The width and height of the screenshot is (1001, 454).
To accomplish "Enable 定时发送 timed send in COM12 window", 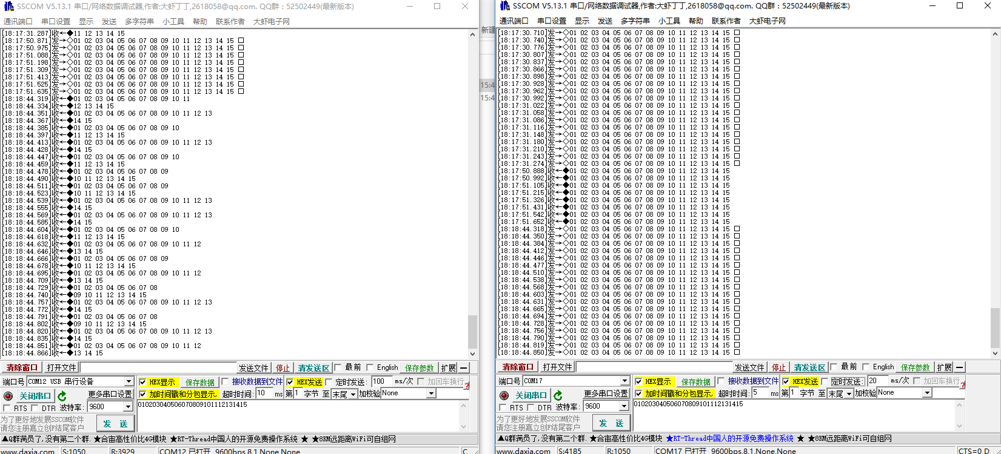I will coord(329,382).
